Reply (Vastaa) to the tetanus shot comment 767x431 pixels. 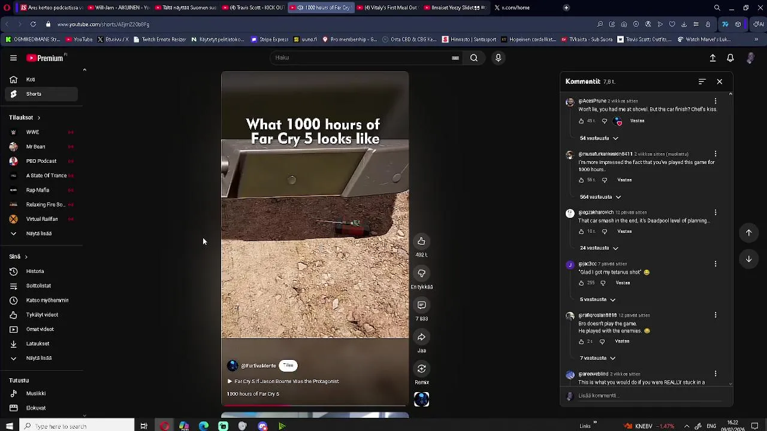[x=623, y=283]
